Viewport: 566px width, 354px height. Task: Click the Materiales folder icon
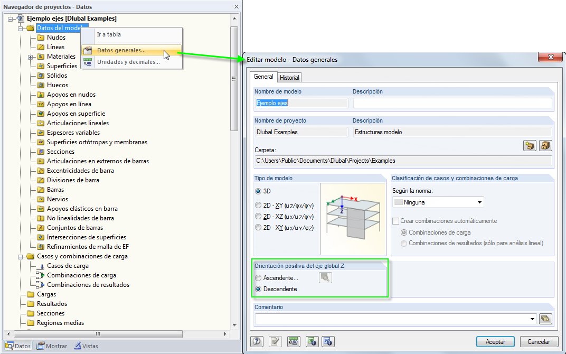click(x=41, y=57)
